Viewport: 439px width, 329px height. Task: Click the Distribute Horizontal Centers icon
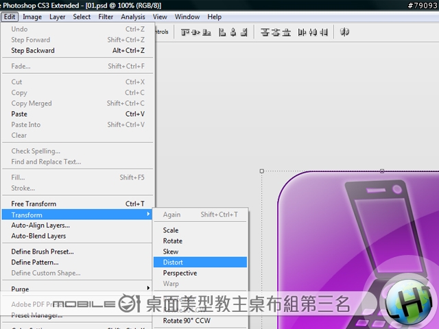click(x=313, y=32)
